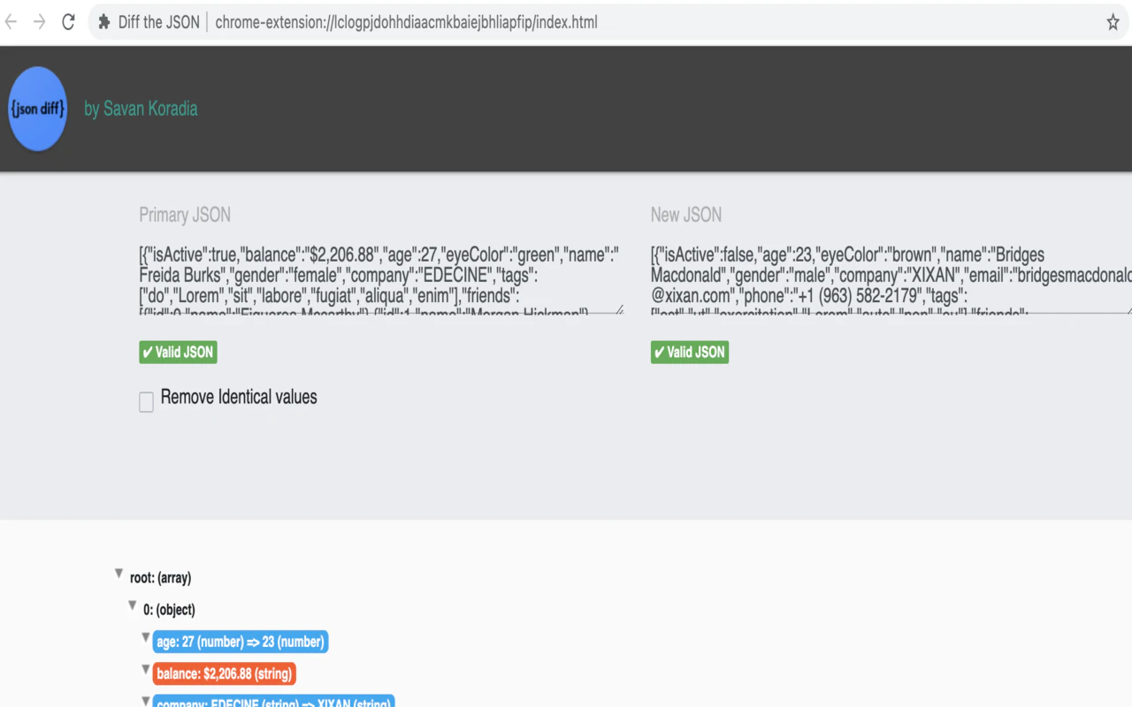Click the page reload icon
1132x707 pixels.
pyautogui.click(x=68, y=22)
